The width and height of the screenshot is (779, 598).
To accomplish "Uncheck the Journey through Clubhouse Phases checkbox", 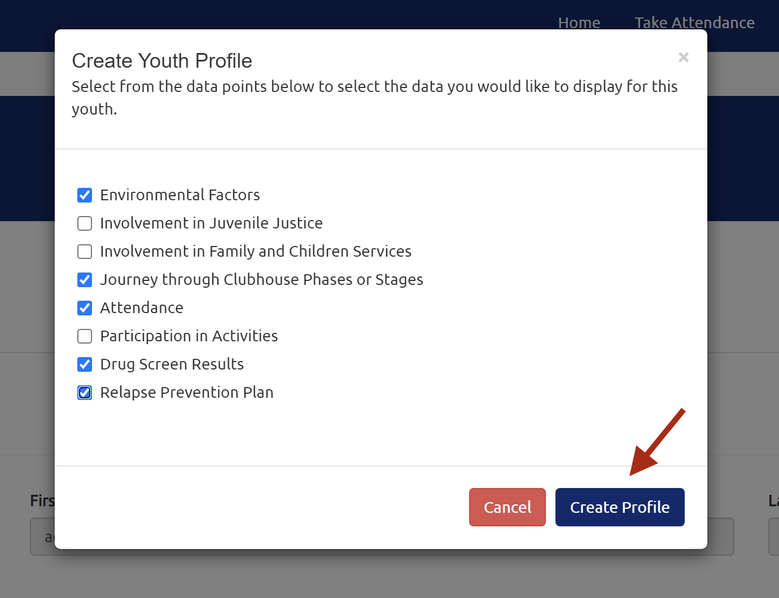I will point(85,280).
